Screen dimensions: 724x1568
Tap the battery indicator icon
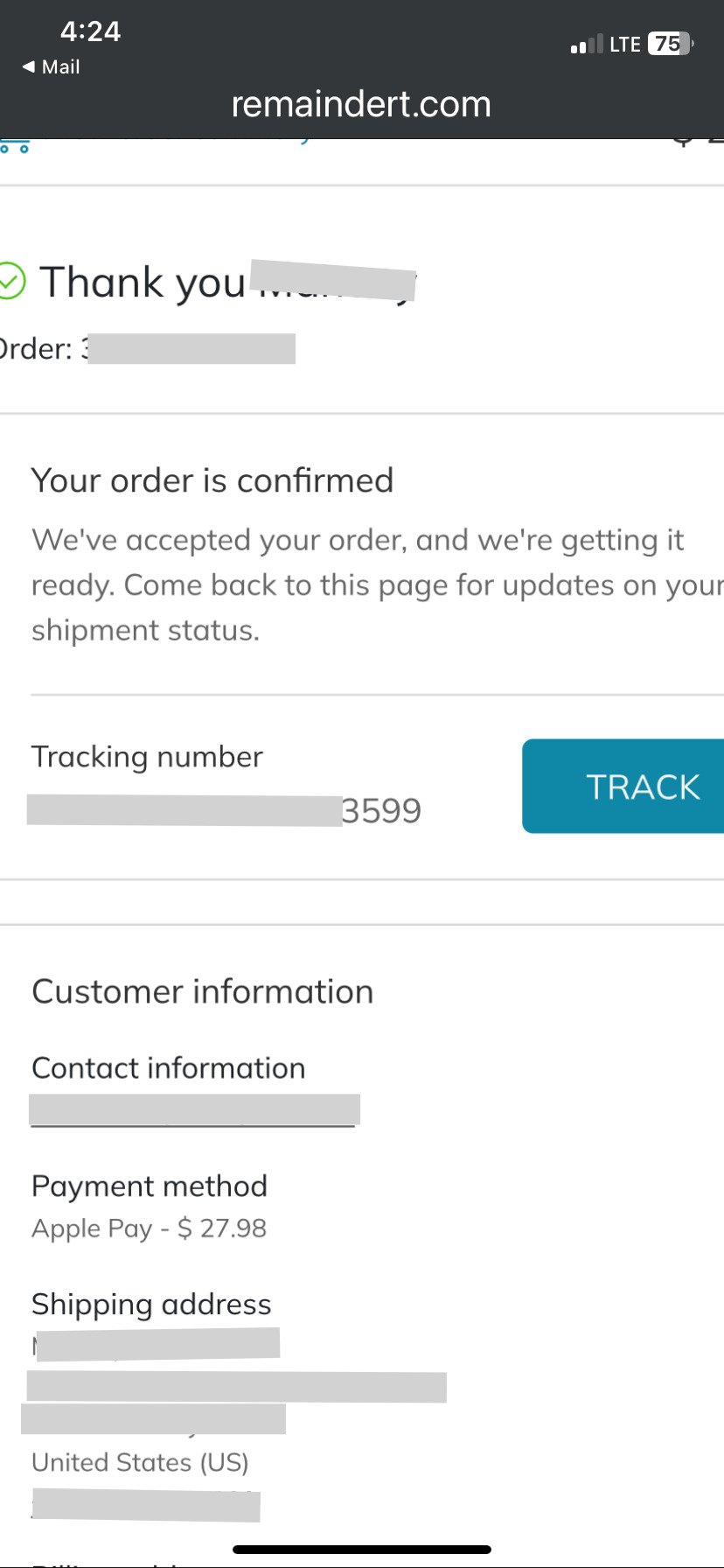pos(671,44)
